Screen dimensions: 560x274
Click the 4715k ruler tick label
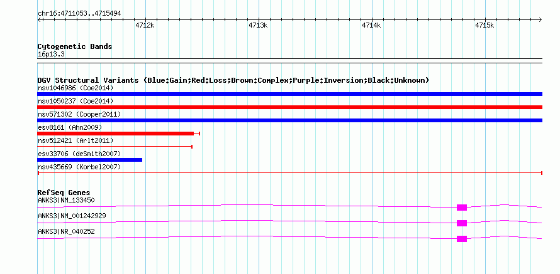(x=484, y=25)
